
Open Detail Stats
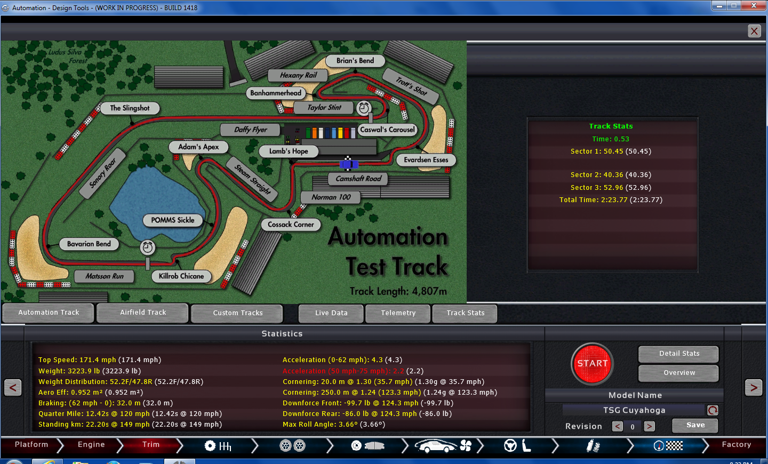(x=679, y=354)
